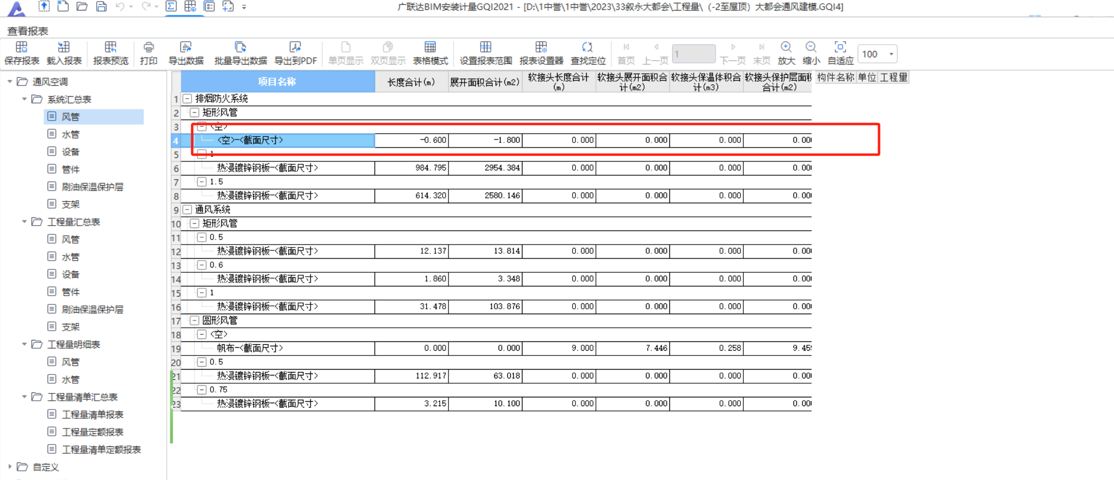Viewport: 1114px width, 480px height.
Task: Click the page number input field
Action: click(x=694, y=54)
